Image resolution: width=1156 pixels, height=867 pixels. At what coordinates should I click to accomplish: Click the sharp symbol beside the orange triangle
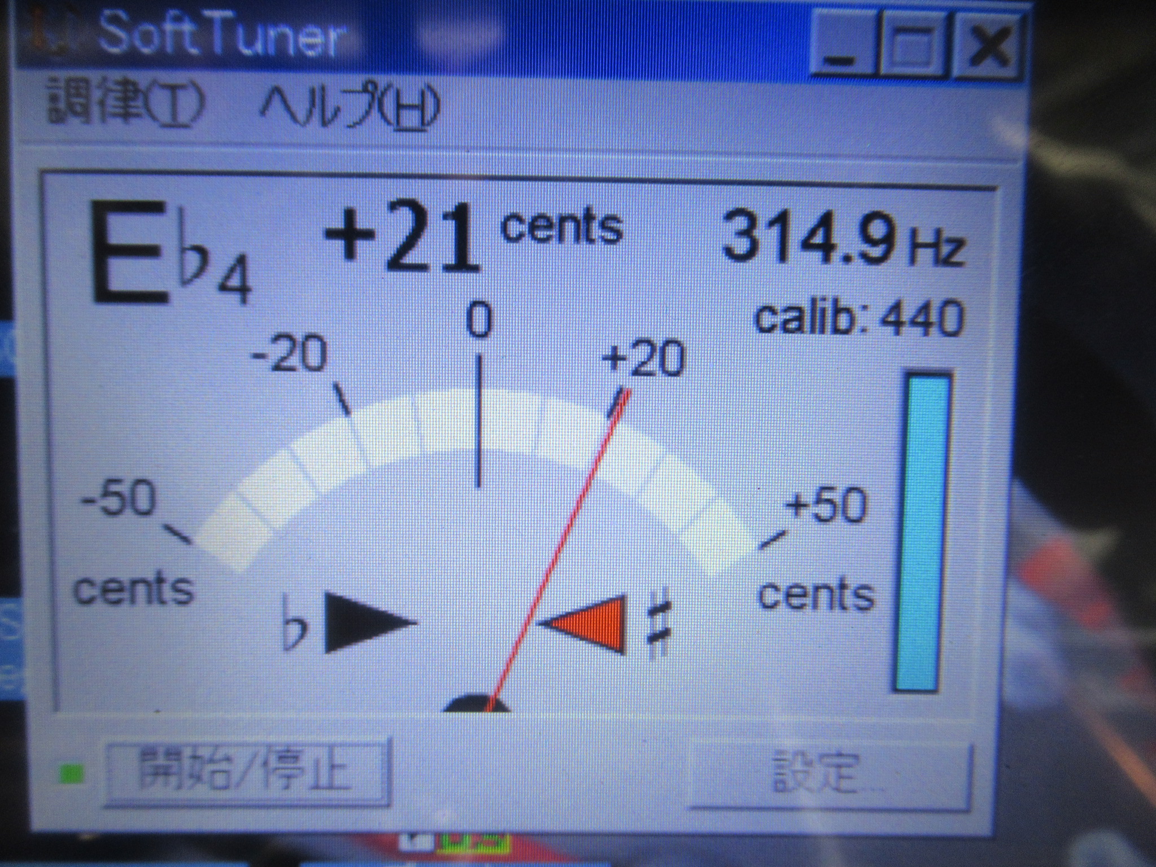659,623
